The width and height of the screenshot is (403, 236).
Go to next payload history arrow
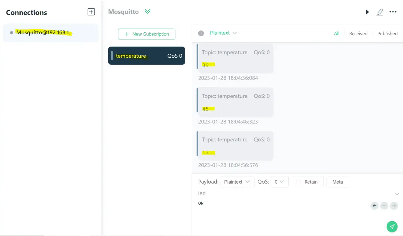tap(394, 206)
